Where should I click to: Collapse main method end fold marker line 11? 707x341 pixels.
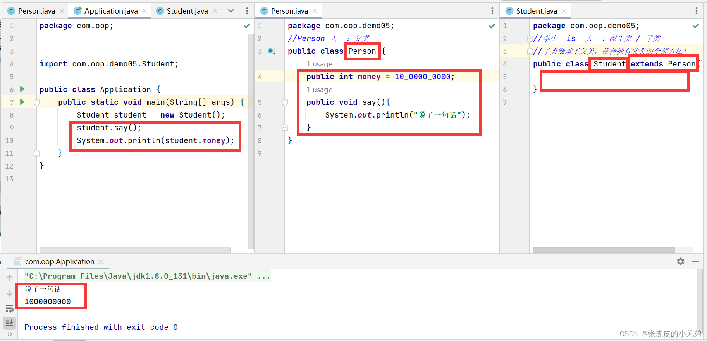pyautogui.click(x=37, y=153)
